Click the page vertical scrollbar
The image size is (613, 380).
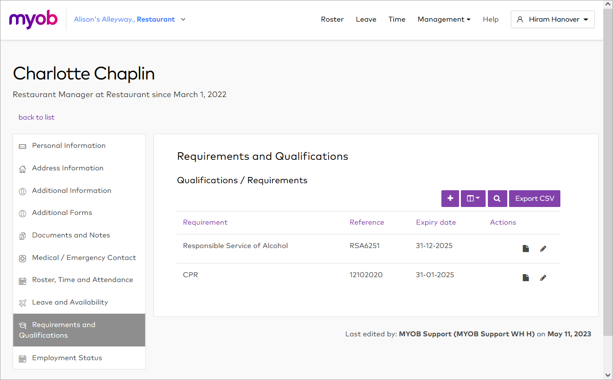(608, 177)
